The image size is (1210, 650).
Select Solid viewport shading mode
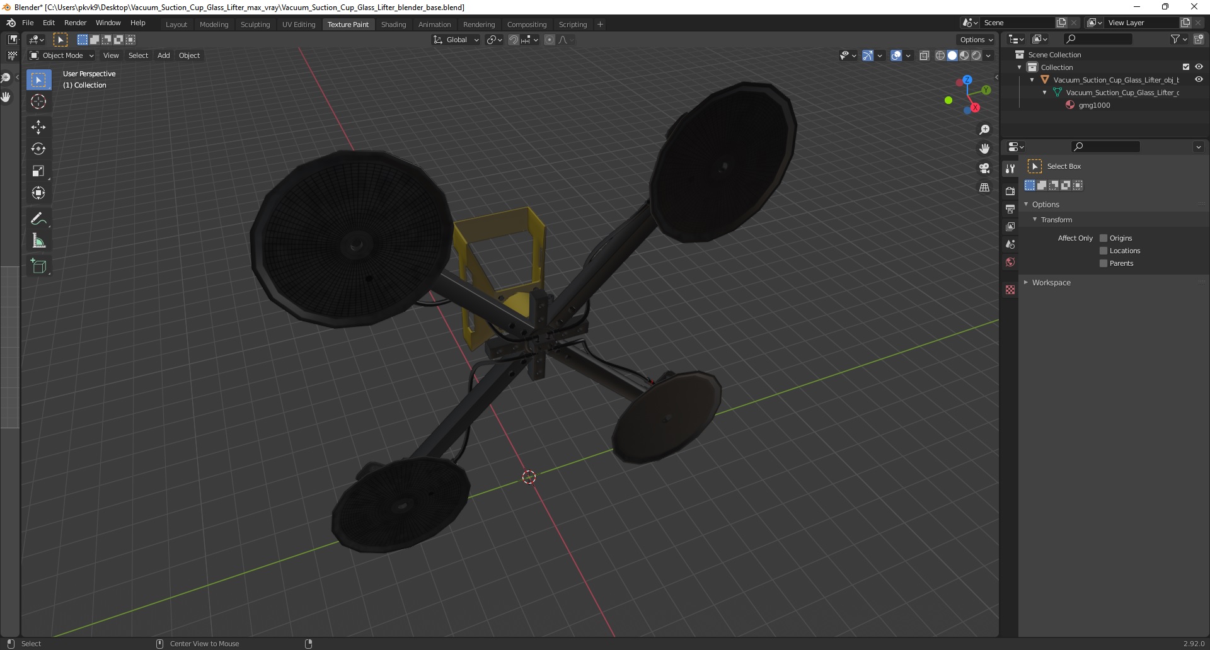click(x=952, y=55)
